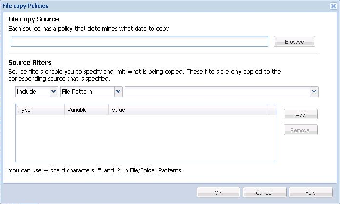Open the Include filter type dropdown
Screen dimensions: 340x204
pyautogui.click(x=32, y=91)
